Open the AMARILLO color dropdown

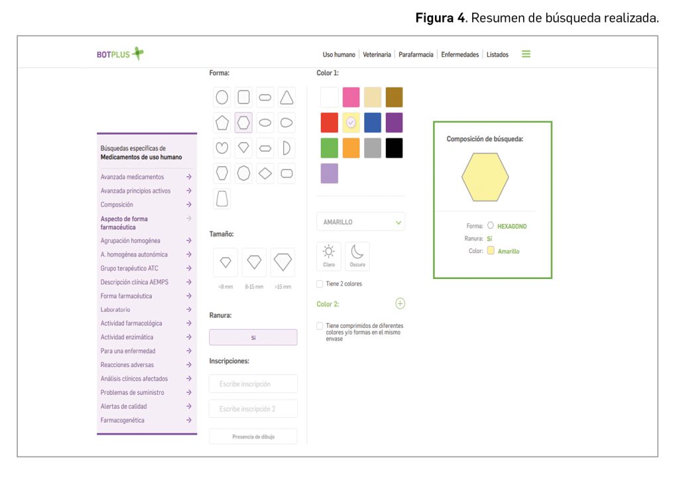361,222
